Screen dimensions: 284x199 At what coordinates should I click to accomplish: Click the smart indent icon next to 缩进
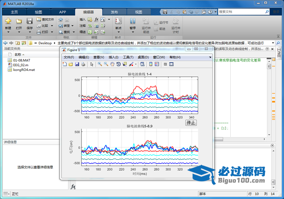[90, 32]
